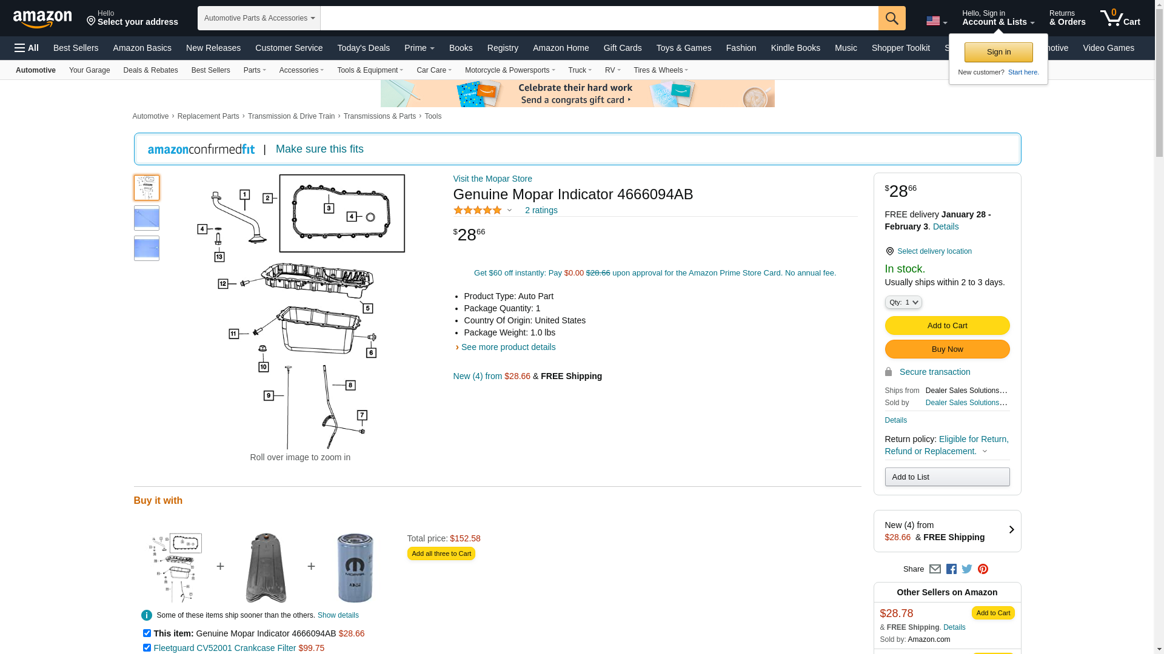This screenshot has height=654, width=1164.
Task: Toggle the Fleetguard CV52001 Crankcase Filter checkbox
Action: tap(147, 648)
